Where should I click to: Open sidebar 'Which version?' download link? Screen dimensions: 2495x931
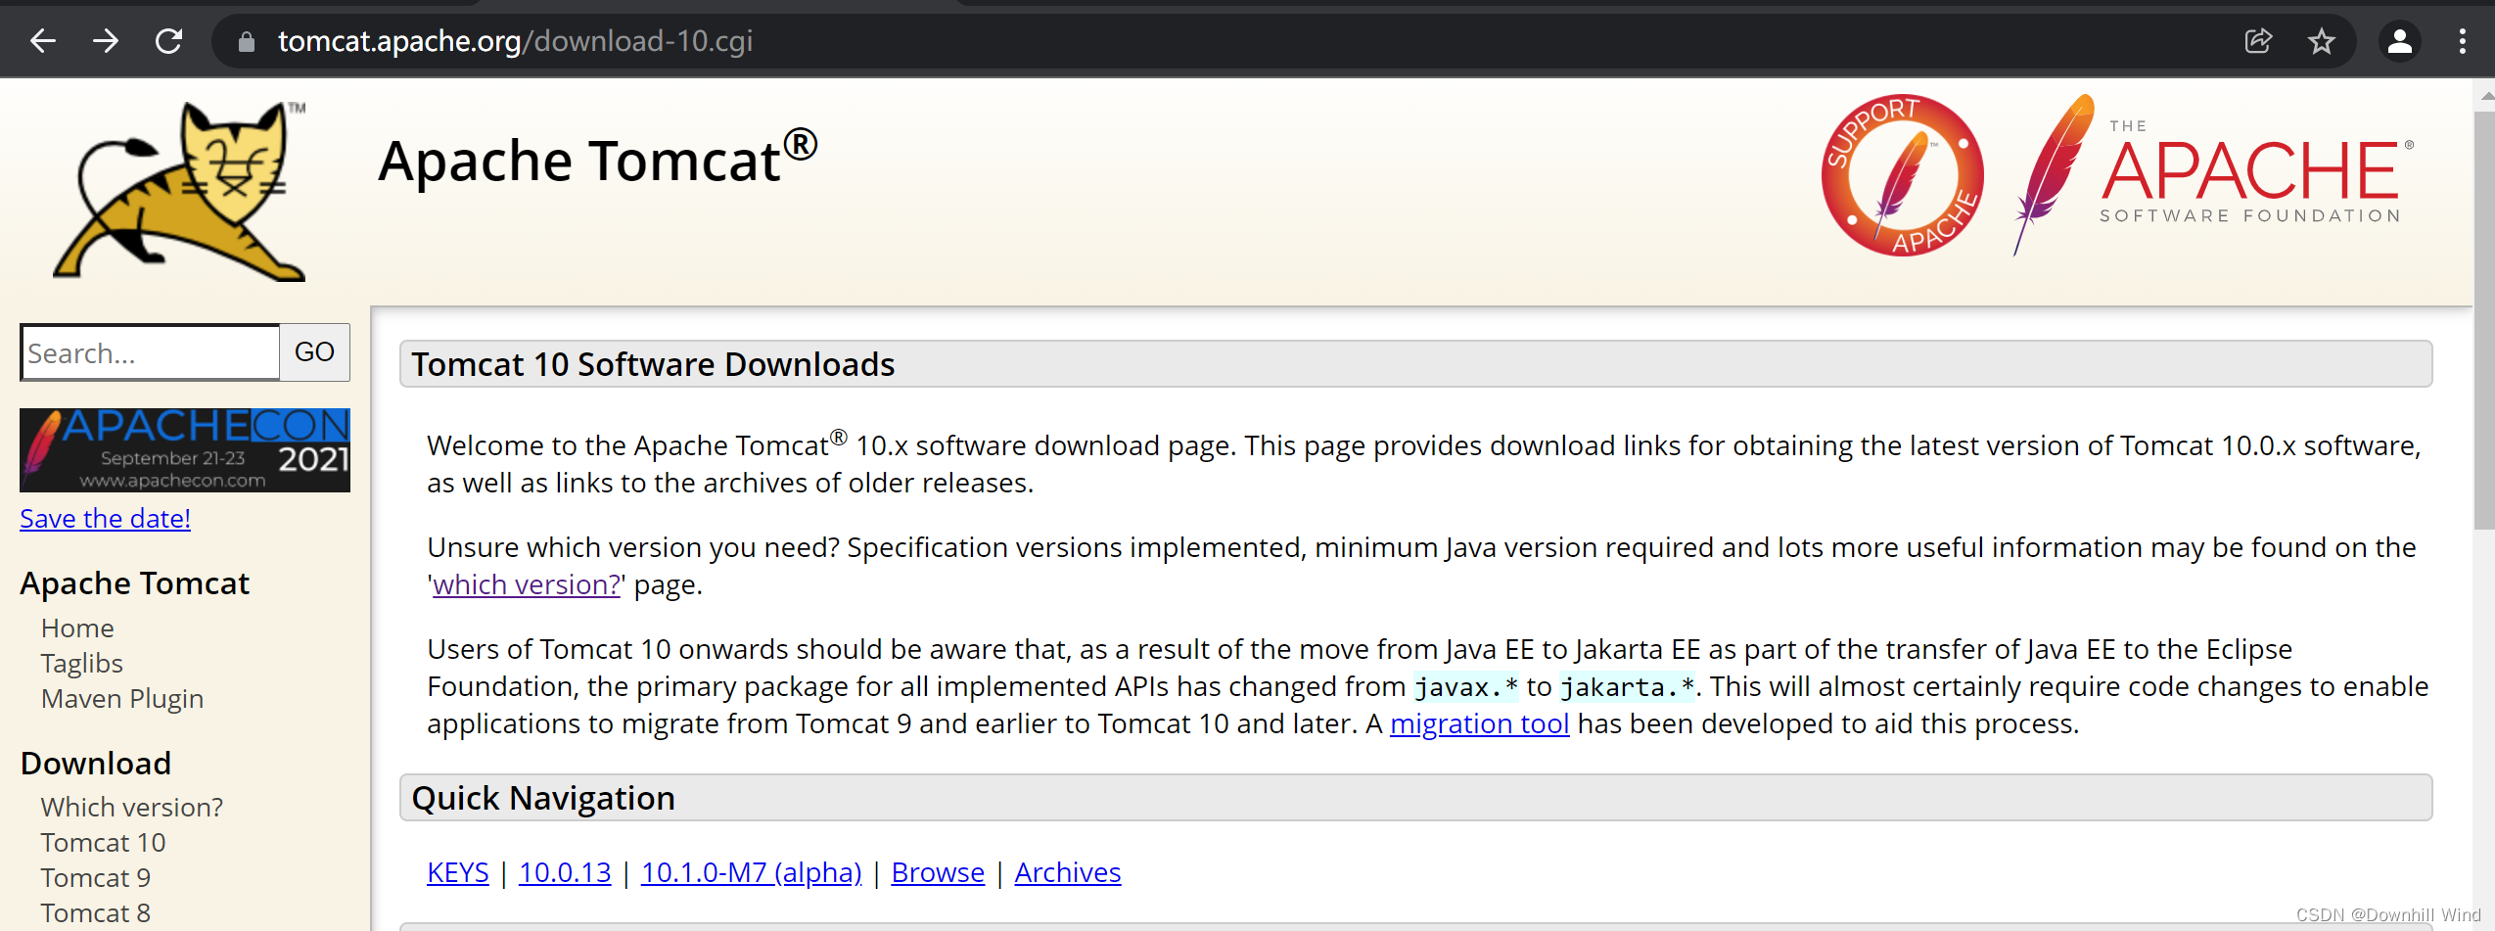pos(132,807)
